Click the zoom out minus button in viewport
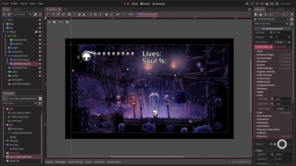 point(55,22)
